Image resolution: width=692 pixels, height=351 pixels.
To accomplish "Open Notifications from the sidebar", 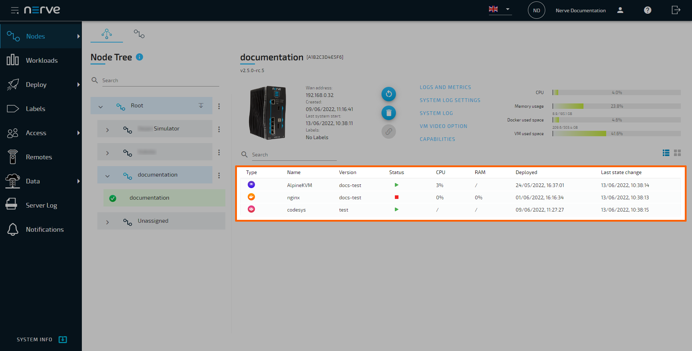I will pos(13,229).
